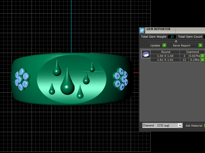Viewport: 205px width, 153px height.
Task: Click the green arrow on the 0.027tw row
Action: (203, 56)
